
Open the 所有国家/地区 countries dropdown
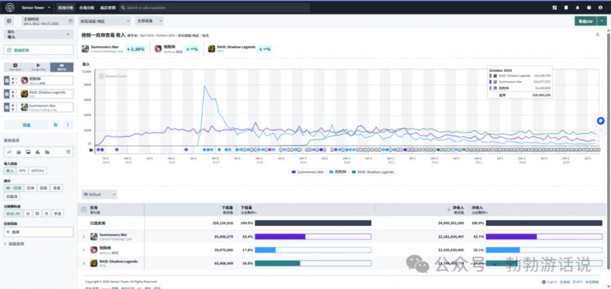[104, 22]
